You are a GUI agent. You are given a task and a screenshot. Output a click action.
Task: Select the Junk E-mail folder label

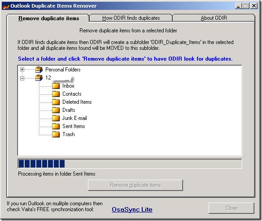tap(74, 118)
